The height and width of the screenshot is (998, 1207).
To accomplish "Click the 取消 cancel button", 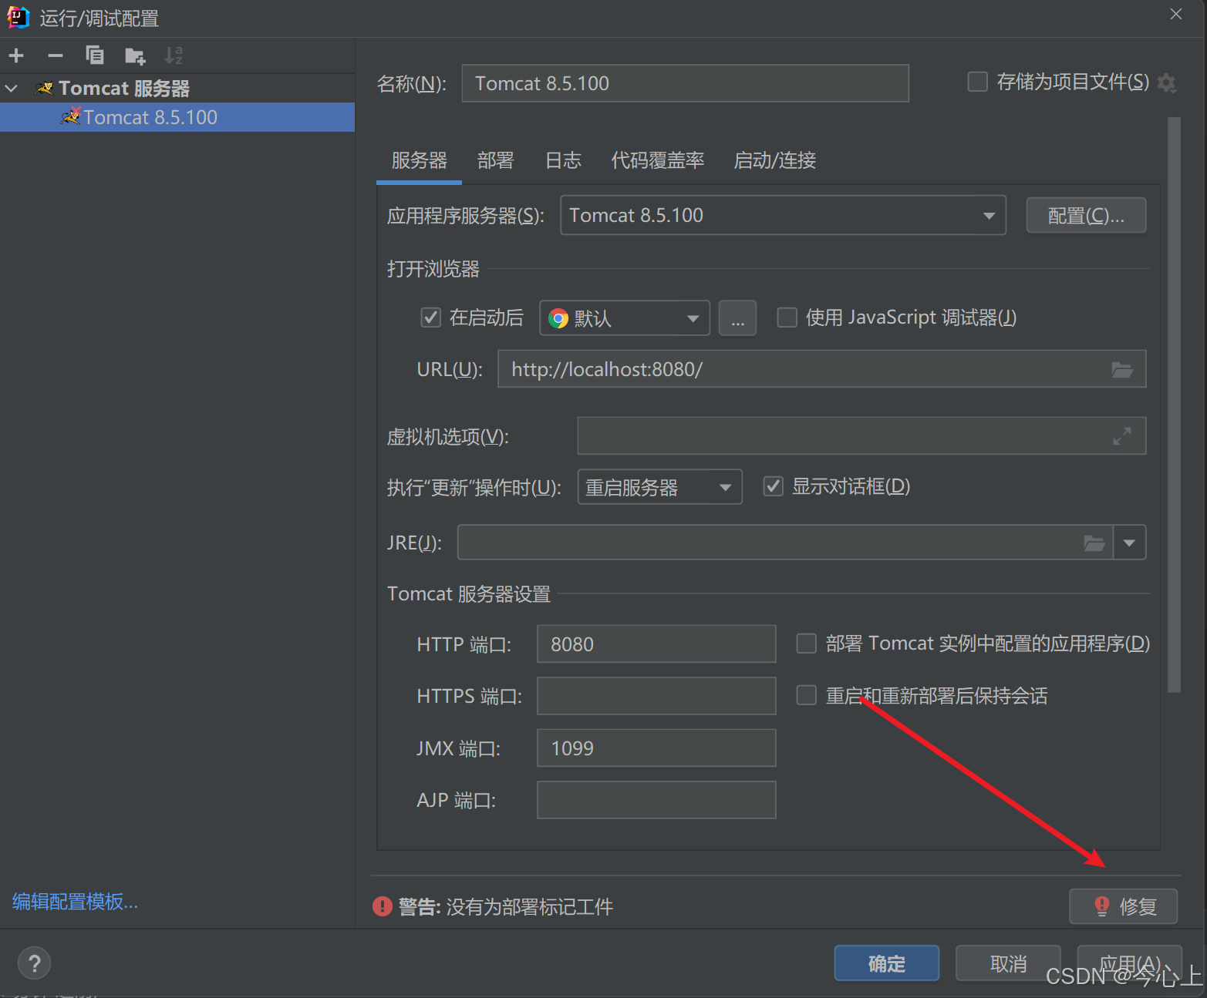I will point(1008,963).
